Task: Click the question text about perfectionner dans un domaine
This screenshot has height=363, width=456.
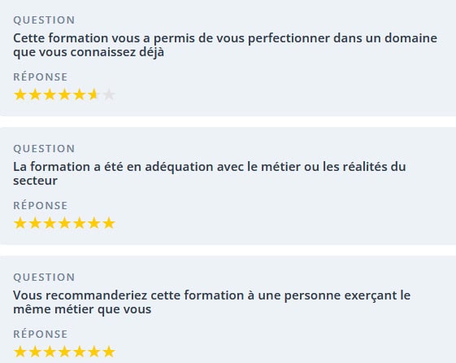Action: coord(225,45)
